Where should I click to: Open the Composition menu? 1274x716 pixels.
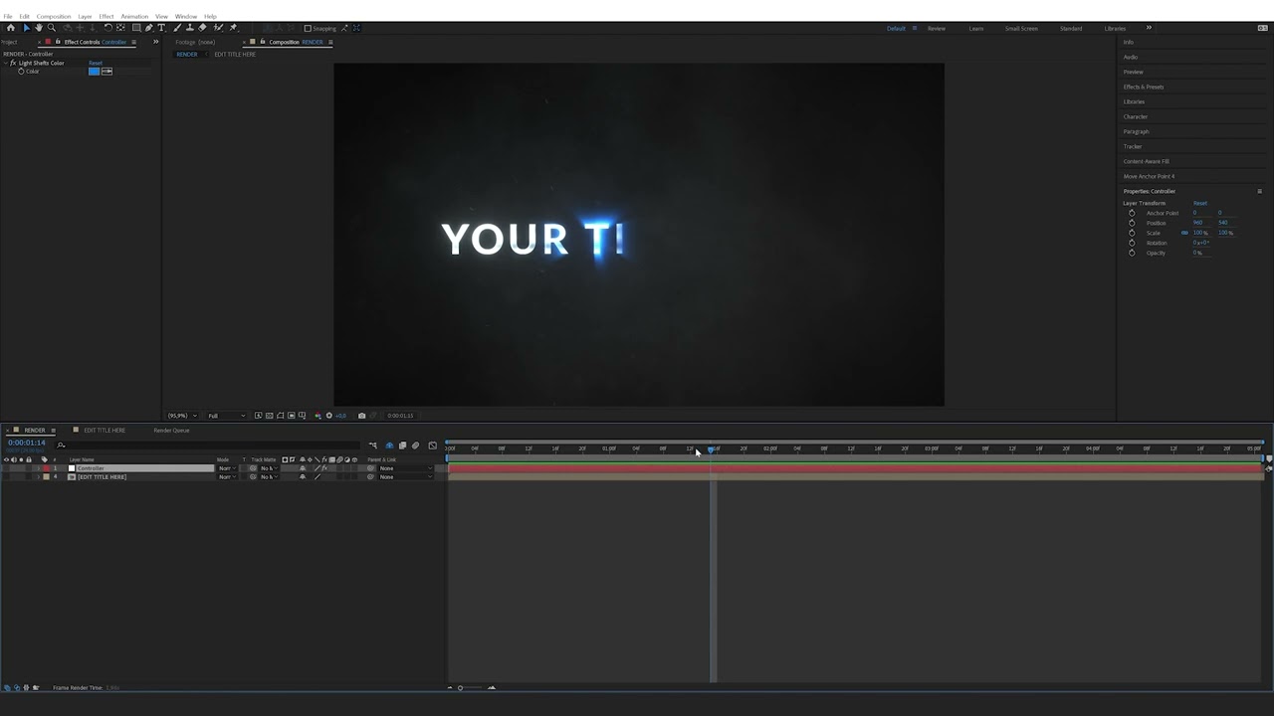pos(54,16)
